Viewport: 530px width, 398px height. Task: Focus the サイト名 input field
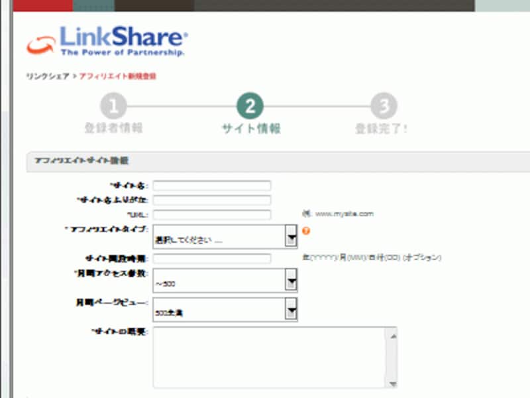[212, 186]
